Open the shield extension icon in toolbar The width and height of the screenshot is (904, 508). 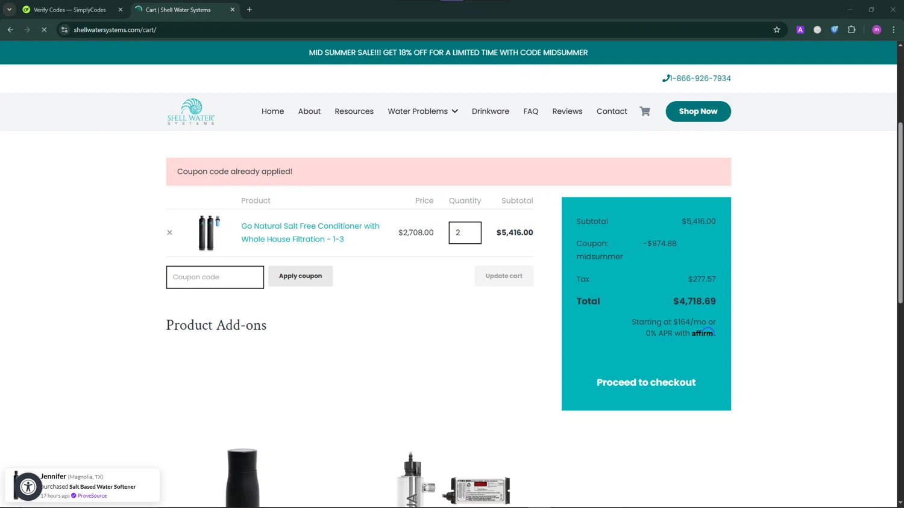835,29
